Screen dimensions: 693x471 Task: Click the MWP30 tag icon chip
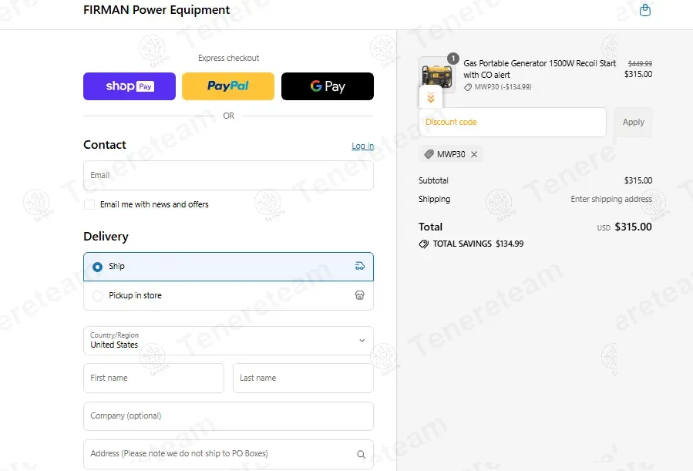coord(429,154)
